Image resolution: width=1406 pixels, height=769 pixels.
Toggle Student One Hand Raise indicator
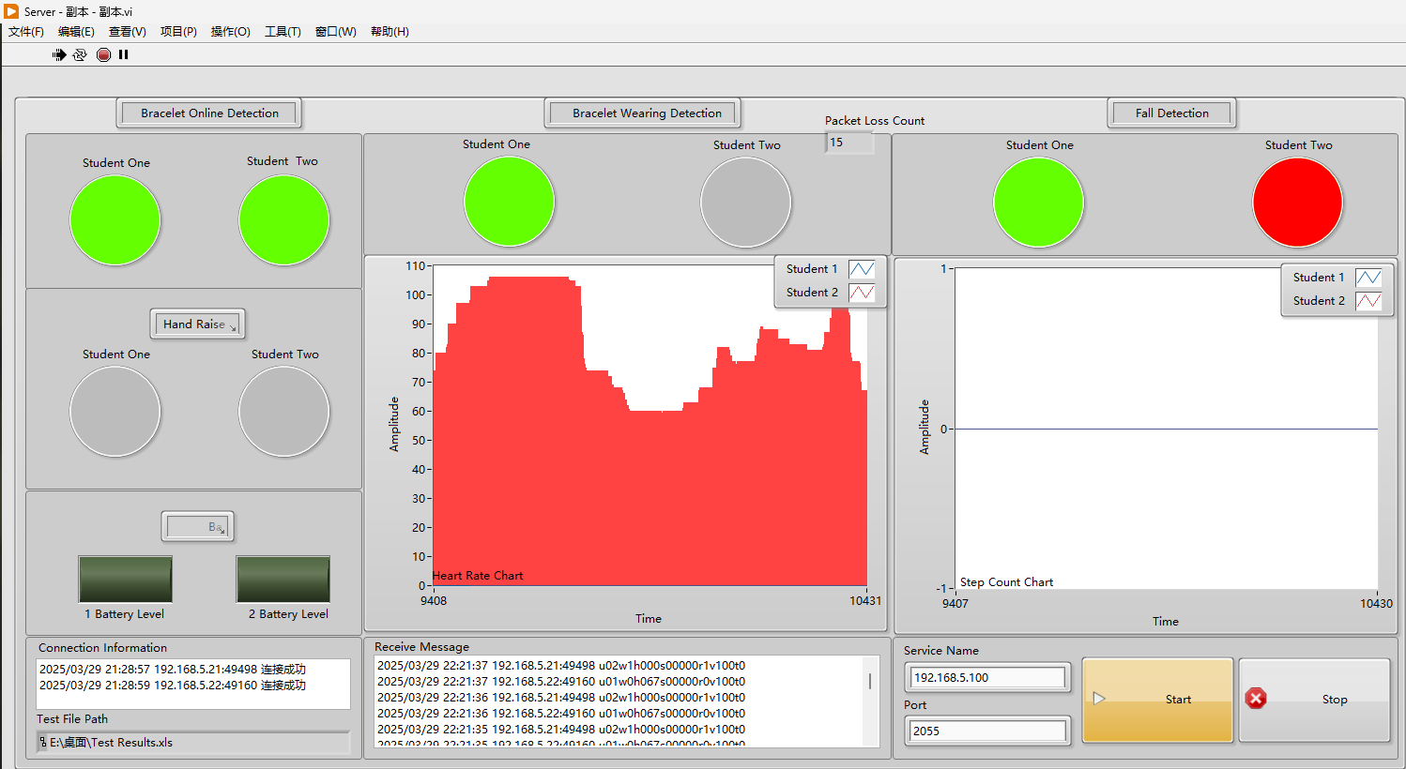[x=115, y=412]
